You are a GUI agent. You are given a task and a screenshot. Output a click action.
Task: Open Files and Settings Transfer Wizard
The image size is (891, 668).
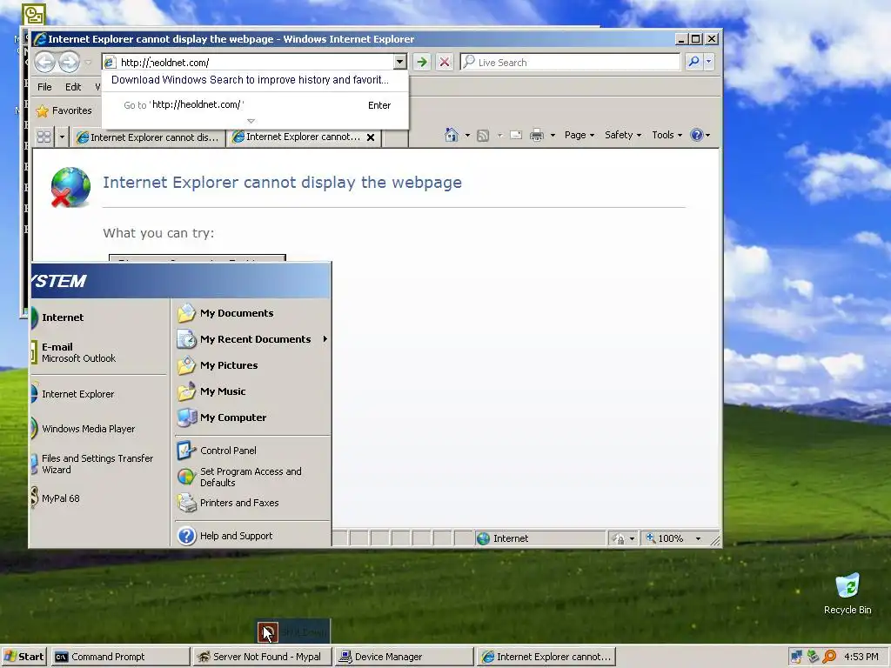99,464
